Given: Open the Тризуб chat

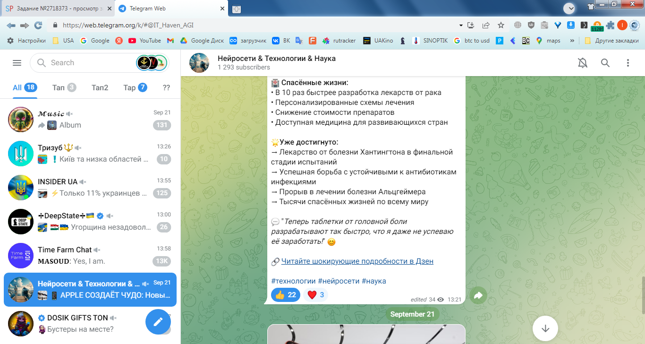Looking at the screenshot, I should click(90, 154).
